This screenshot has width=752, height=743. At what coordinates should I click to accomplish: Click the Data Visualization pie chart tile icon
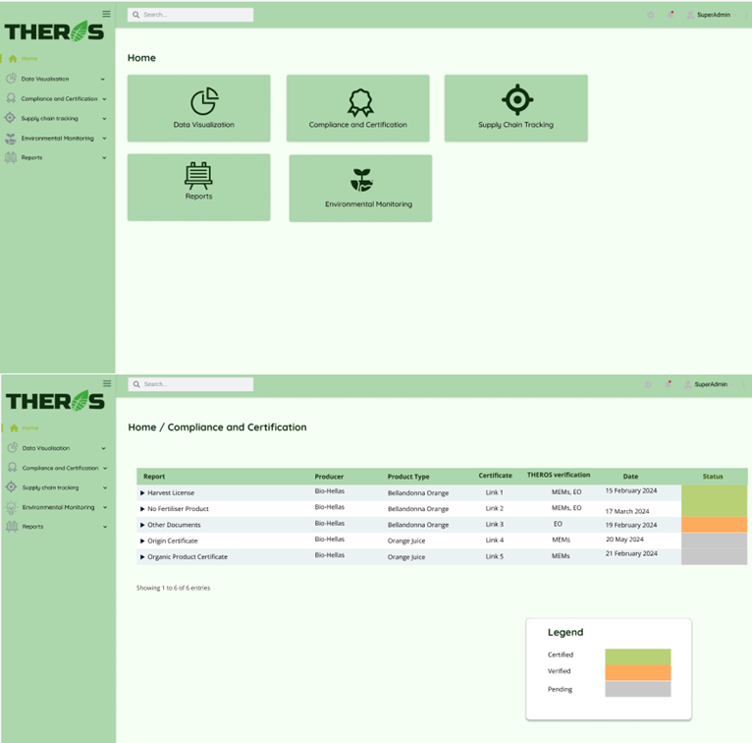(x=204, y=101)
